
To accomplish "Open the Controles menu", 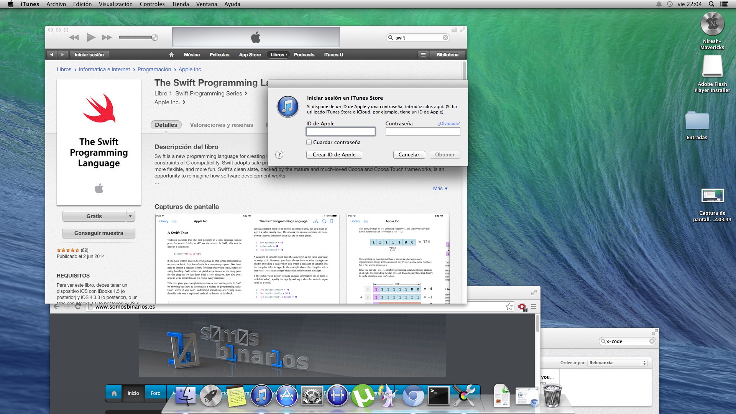I will point(152,4).
